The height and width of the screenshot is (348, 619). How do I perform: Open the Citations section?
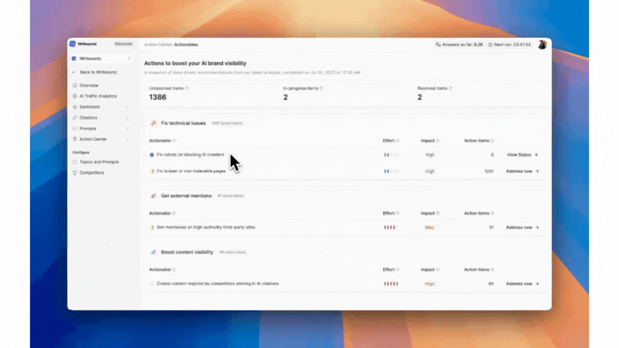tap(88, 118)
